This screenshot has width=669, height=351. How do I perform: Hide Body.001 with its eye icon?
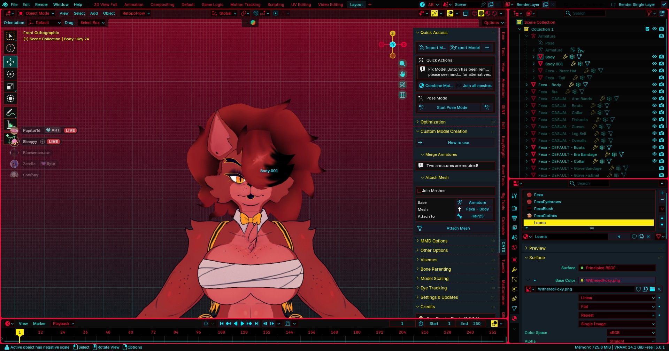[x=654, y=64]
